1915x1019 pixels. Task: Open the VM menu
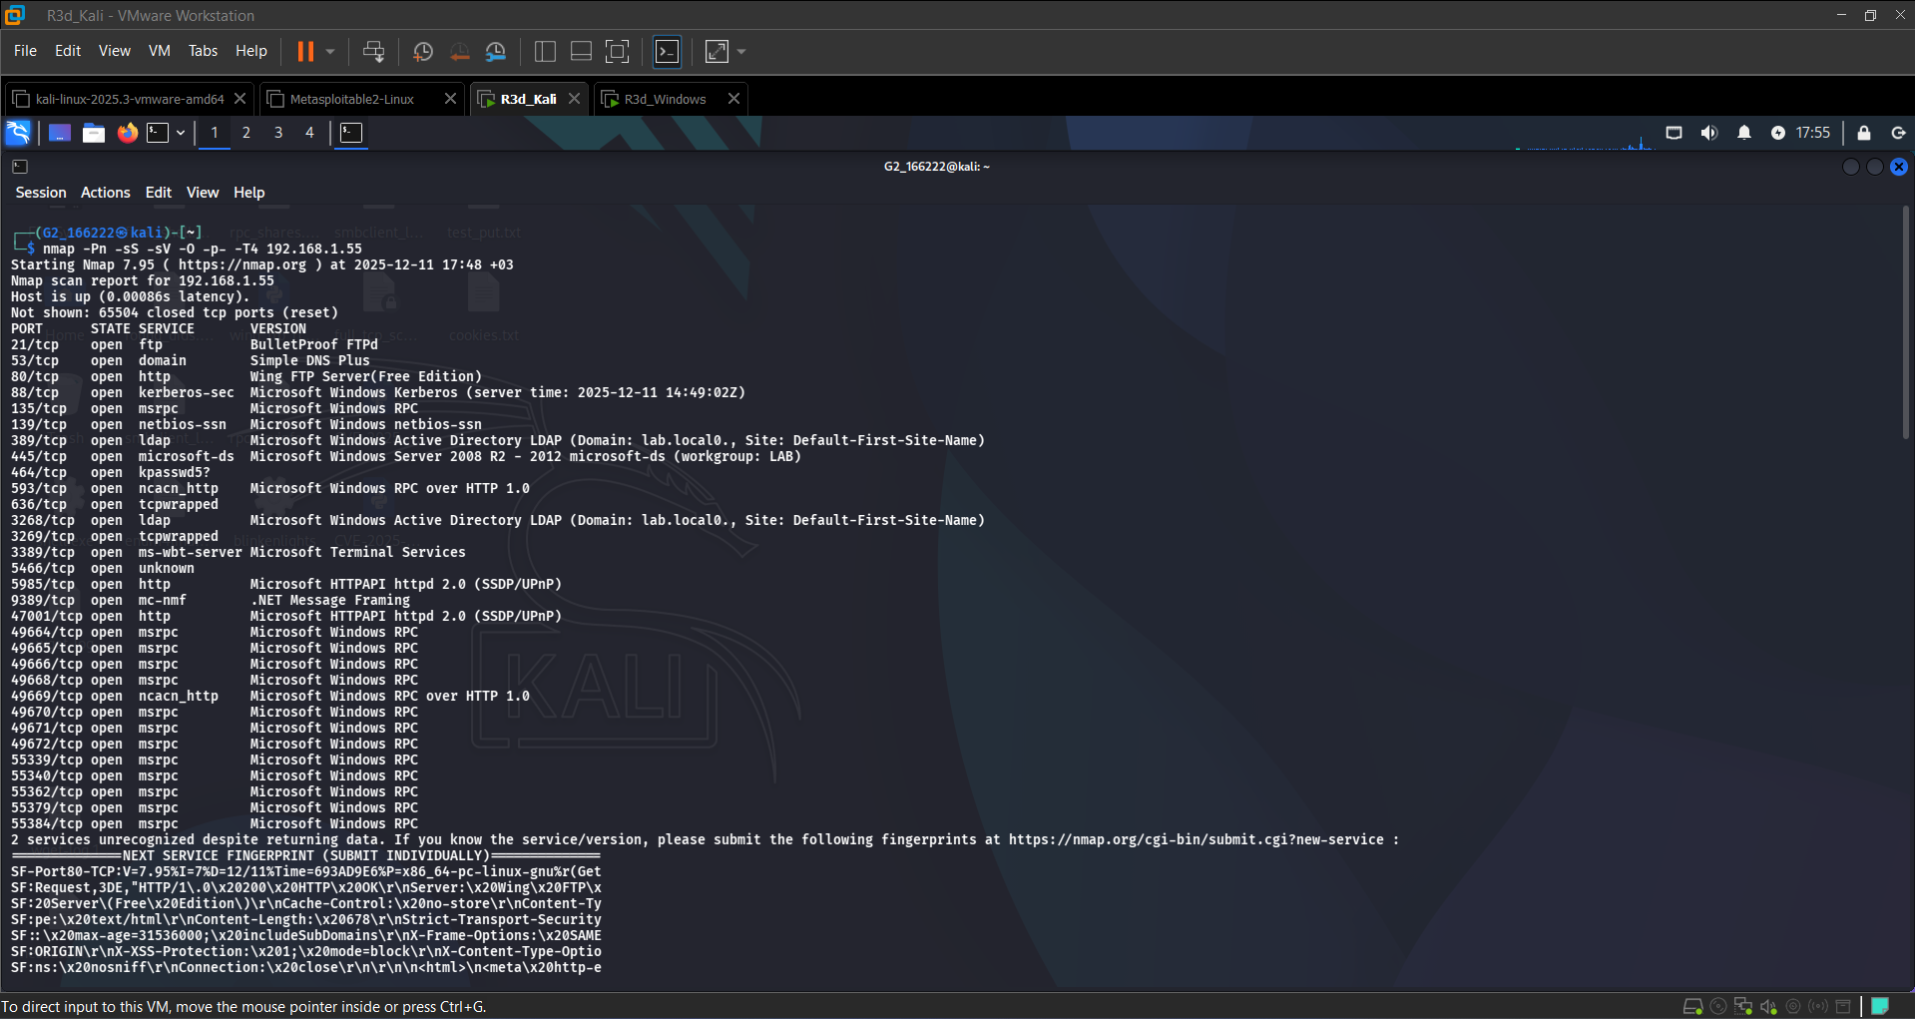point(160,51)
